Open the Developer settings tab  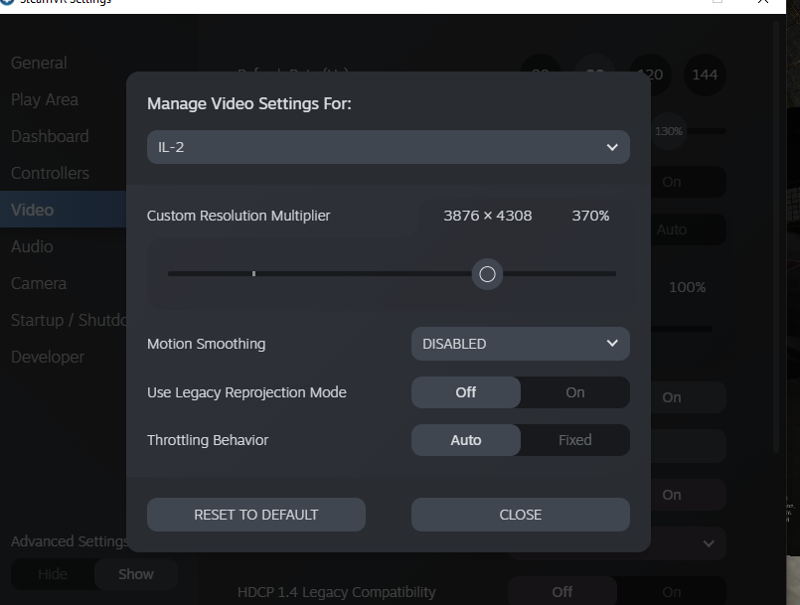[48, 357]
